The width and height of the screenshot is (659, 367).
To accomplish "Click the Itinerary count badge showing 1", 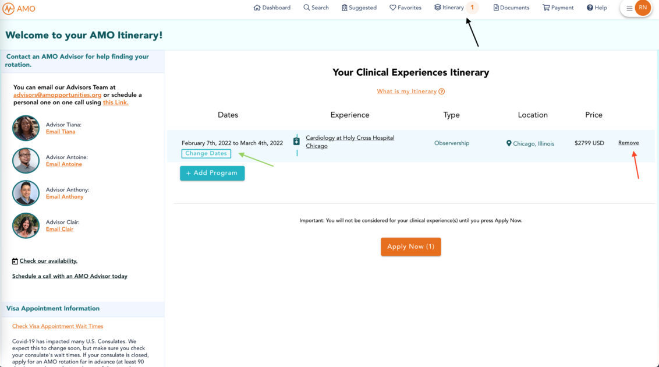I will point(472,8).
